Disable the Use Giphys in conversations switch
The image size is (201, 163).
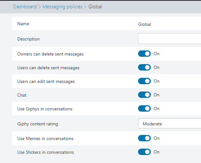144,108
